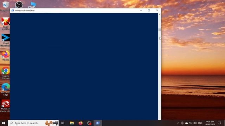Open MultiCam Capture Lite desktop shortcut

[x=6, y=106]
